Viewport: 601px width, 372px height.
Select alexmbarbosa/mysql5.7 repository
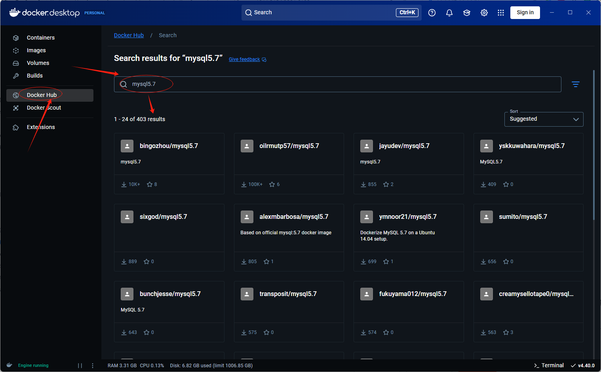coord(289,237)
